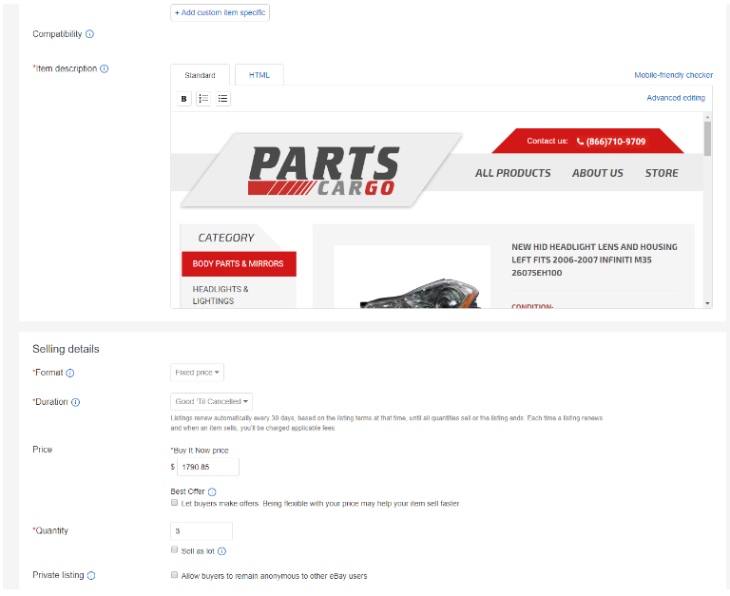Image resolution: width=730 pixels, height=596 pixels.
Task: Open the Good 'Til Cancelled duration dropdown
Action: pos(211,401)
